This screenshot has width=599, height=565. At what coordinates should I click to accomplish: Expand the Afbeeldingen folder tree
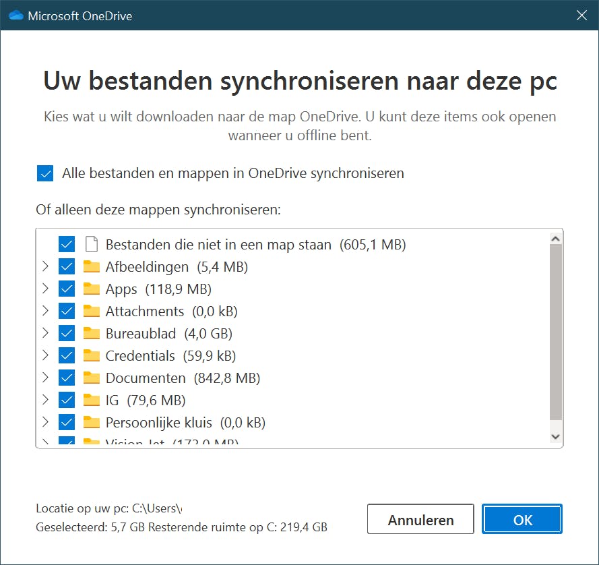point(45,267)
